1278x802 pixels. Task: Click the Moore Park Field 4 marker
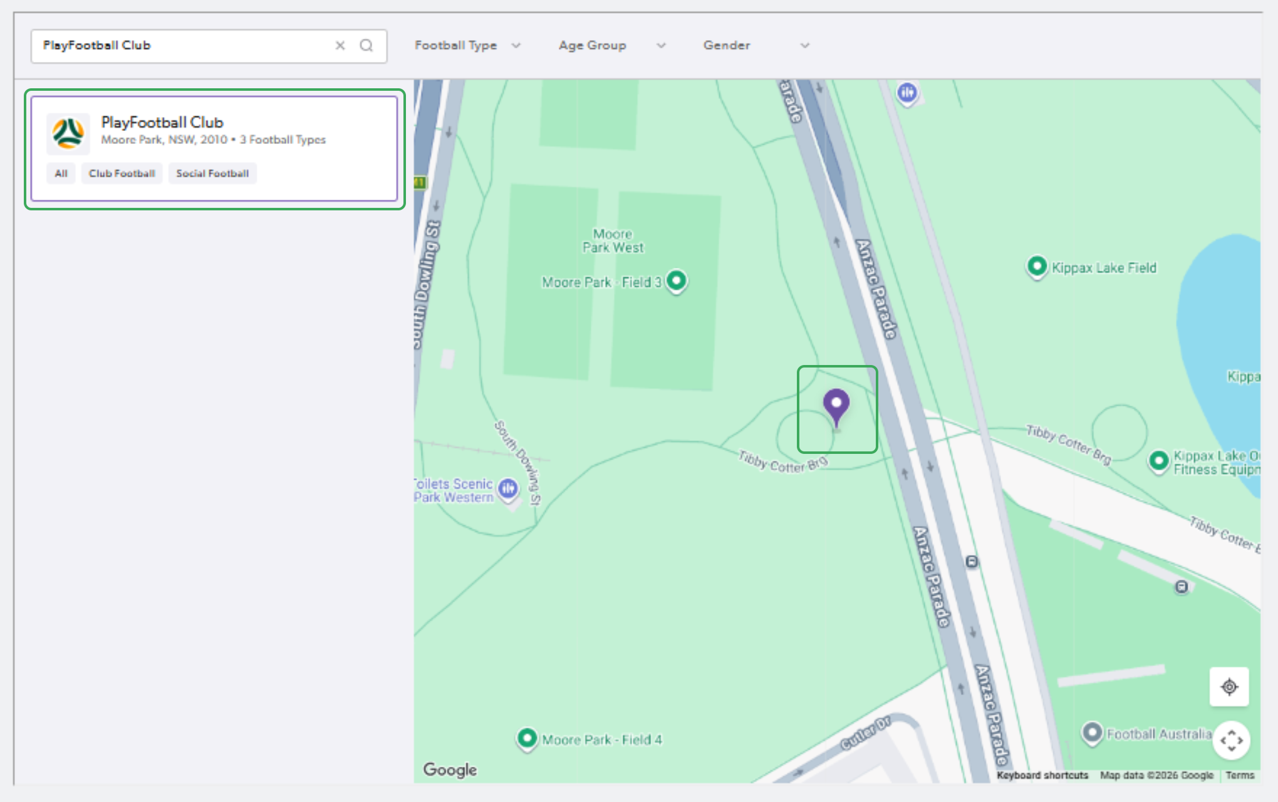(527, 739)
